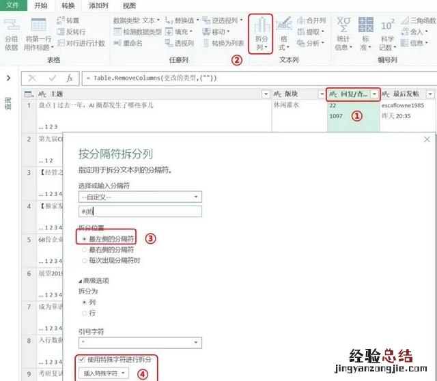Click Unpivot Columns (逆透视列)
The height and width of the screenshot is (381, 437).
point(223,20)
